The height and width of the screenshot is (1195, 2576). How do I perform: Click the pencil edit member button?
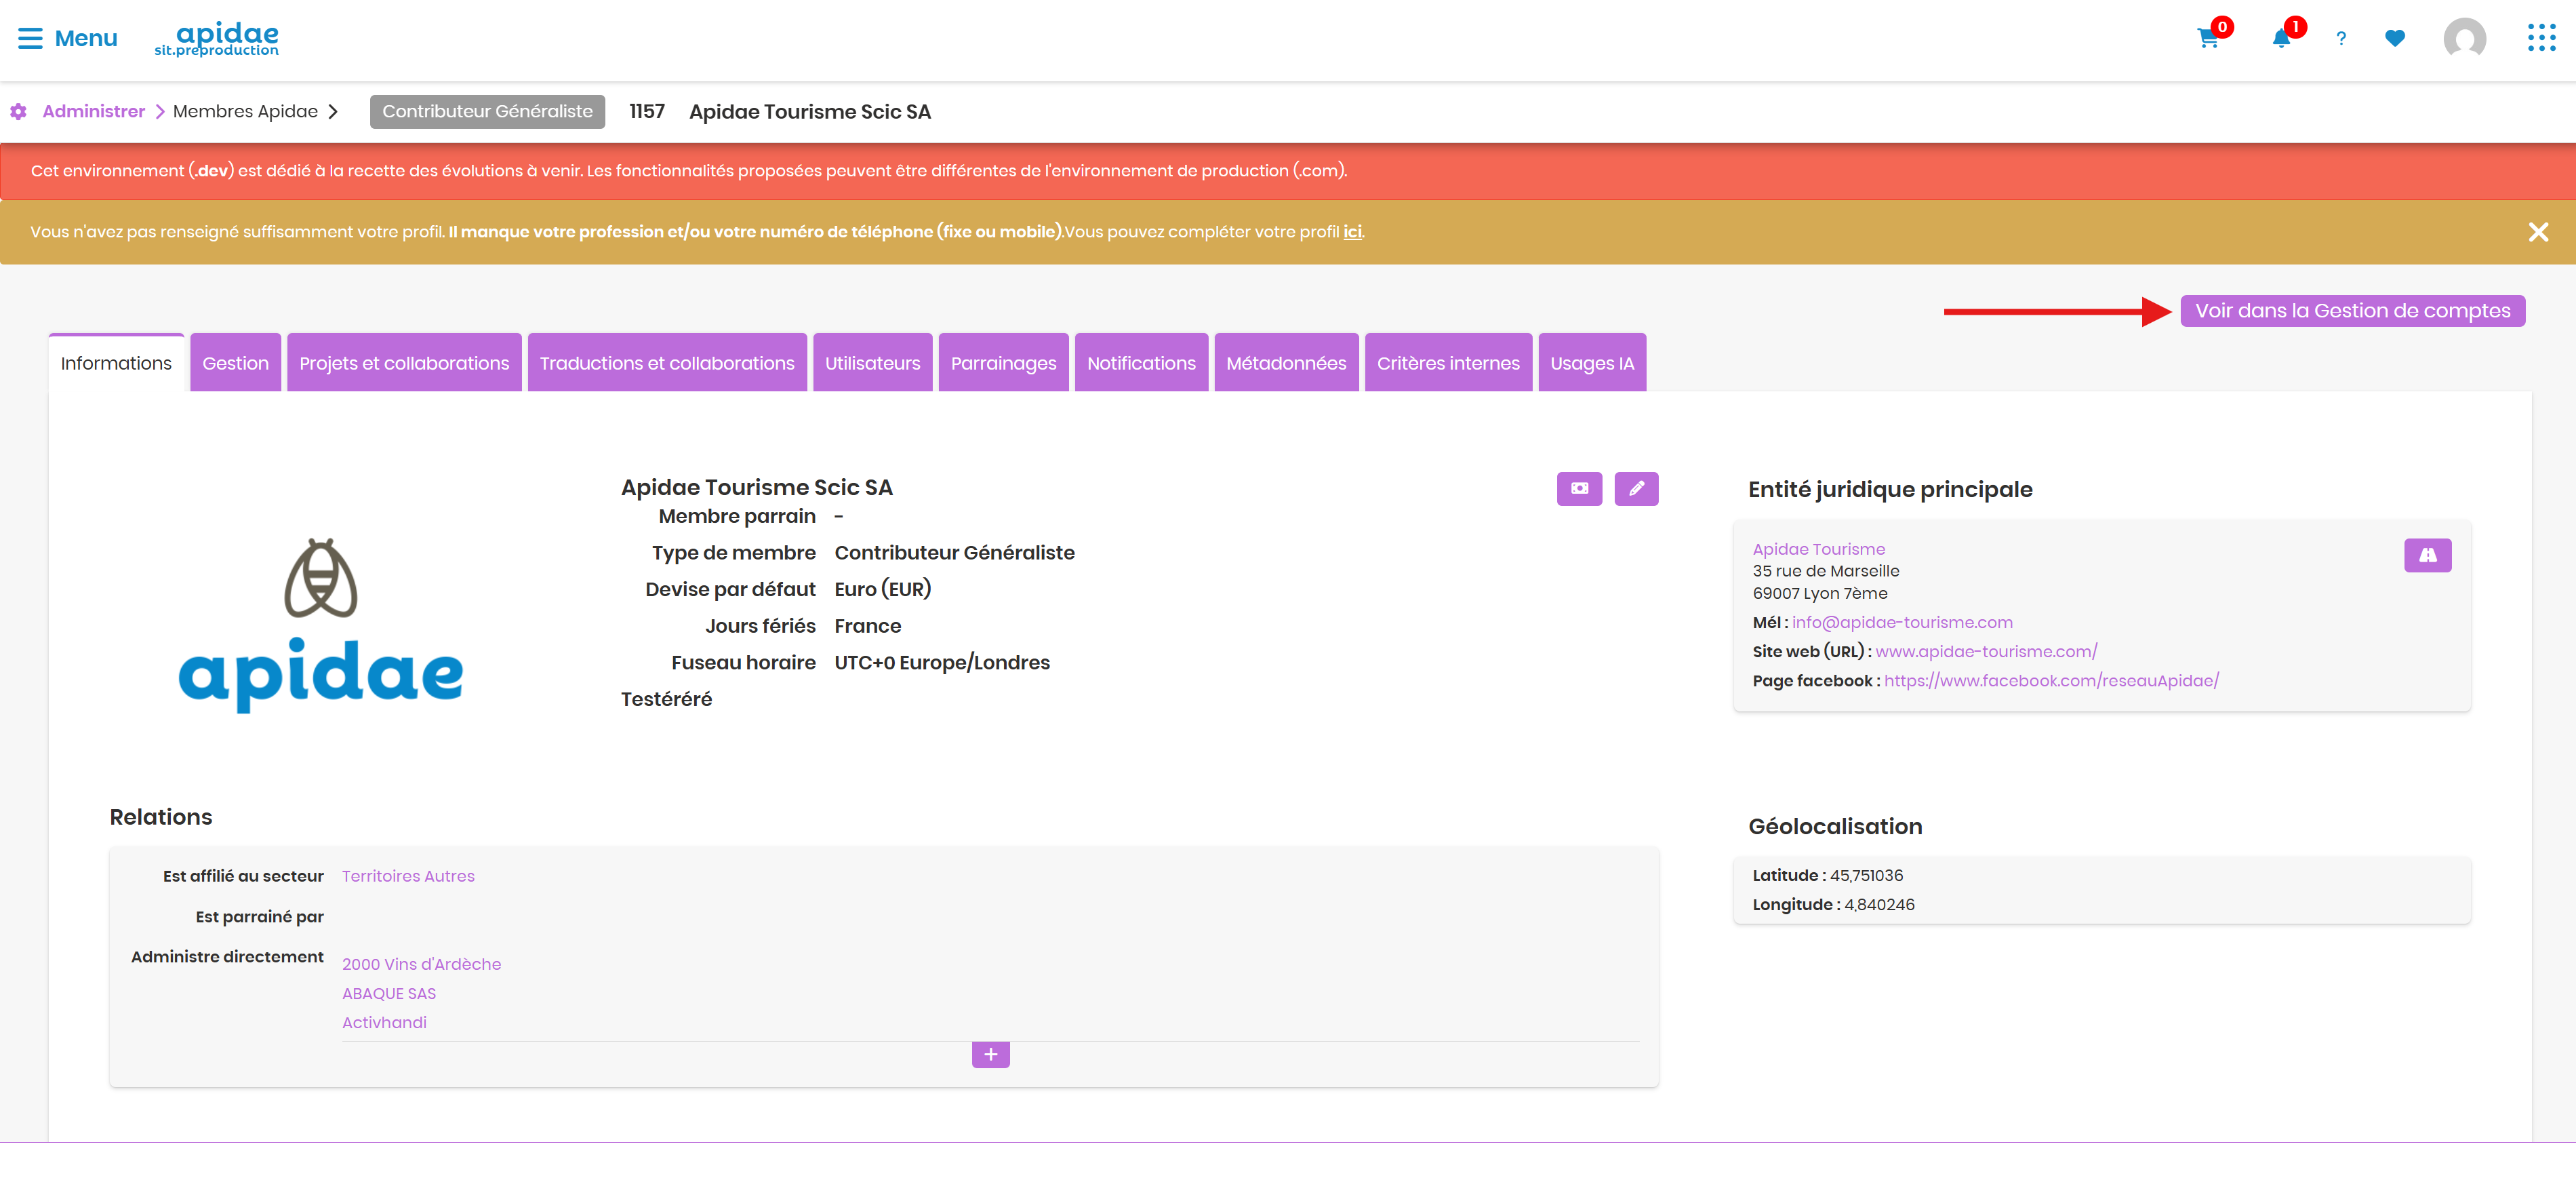pos(1636,488)
